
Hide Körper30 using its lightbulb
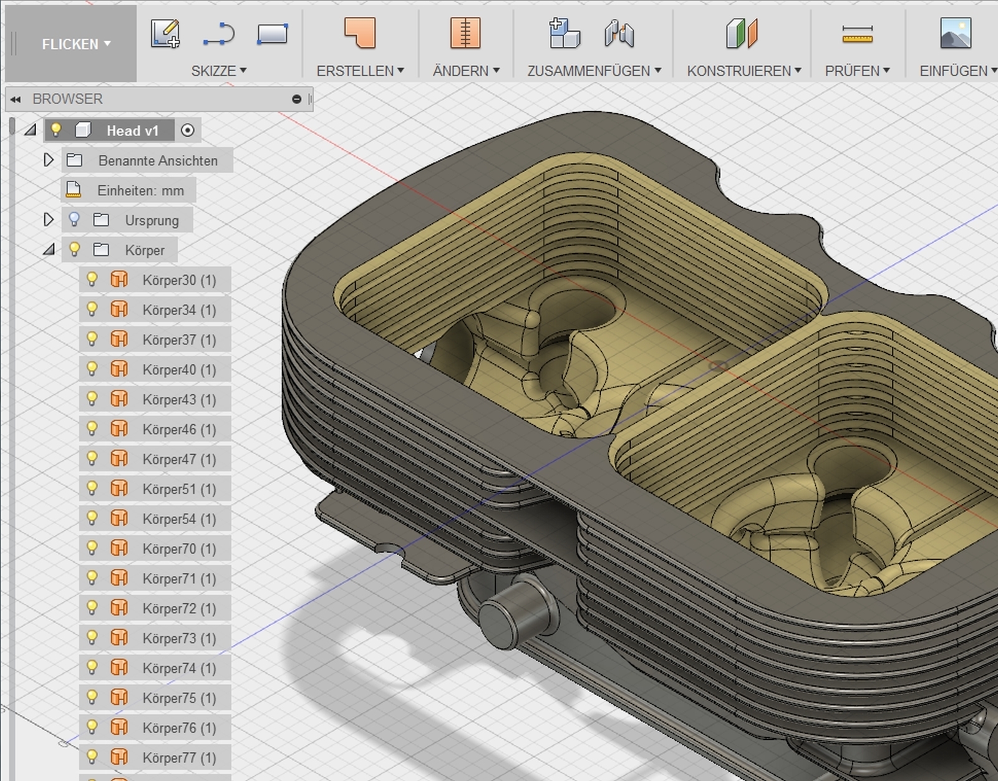click(x=92, y=279)
